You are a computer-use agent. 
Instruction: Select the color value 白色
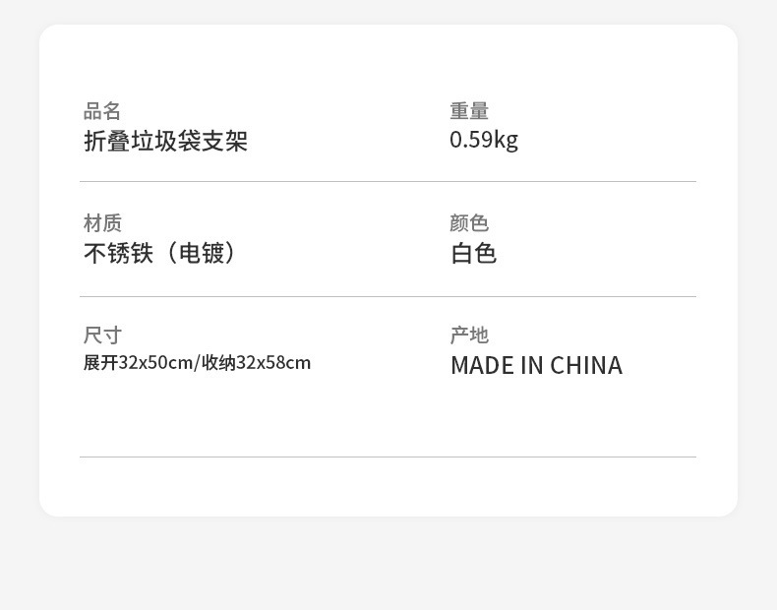(x=473, y=254)
